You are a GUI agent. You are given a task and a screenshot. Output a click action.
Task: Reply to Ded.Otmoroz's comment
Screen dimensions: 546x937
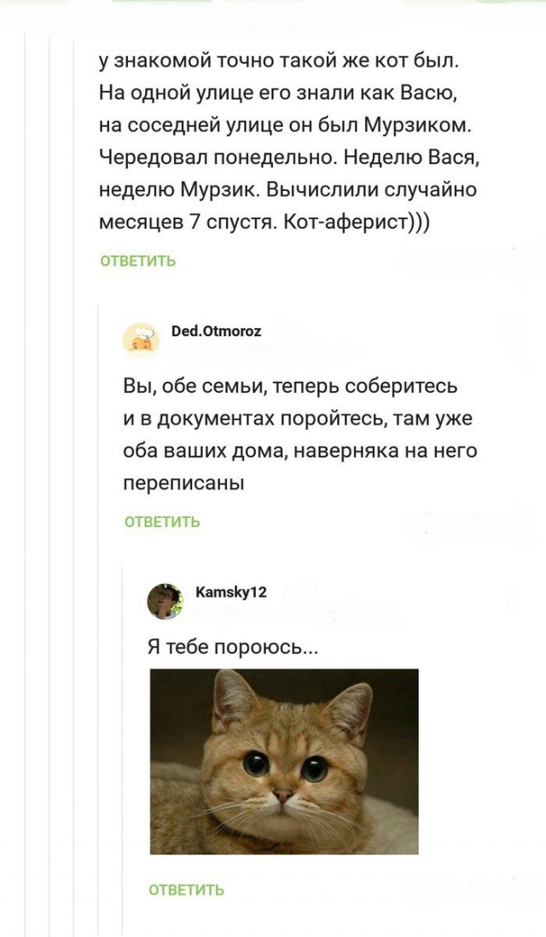[162, 522]
